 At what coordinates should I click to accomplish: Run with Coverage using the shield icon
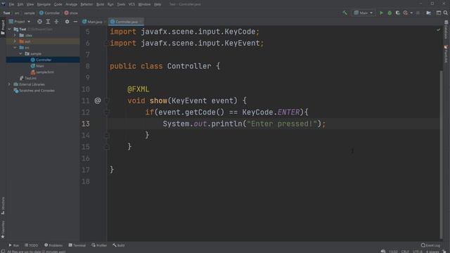point(397,13)
